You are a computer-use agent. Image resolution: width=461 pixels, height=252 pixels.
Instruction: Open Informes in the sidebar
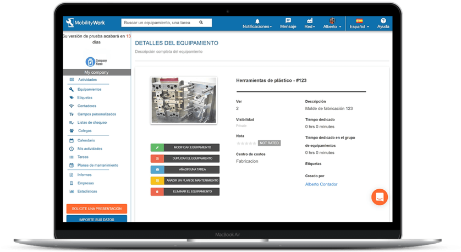(x=84, y=174)
